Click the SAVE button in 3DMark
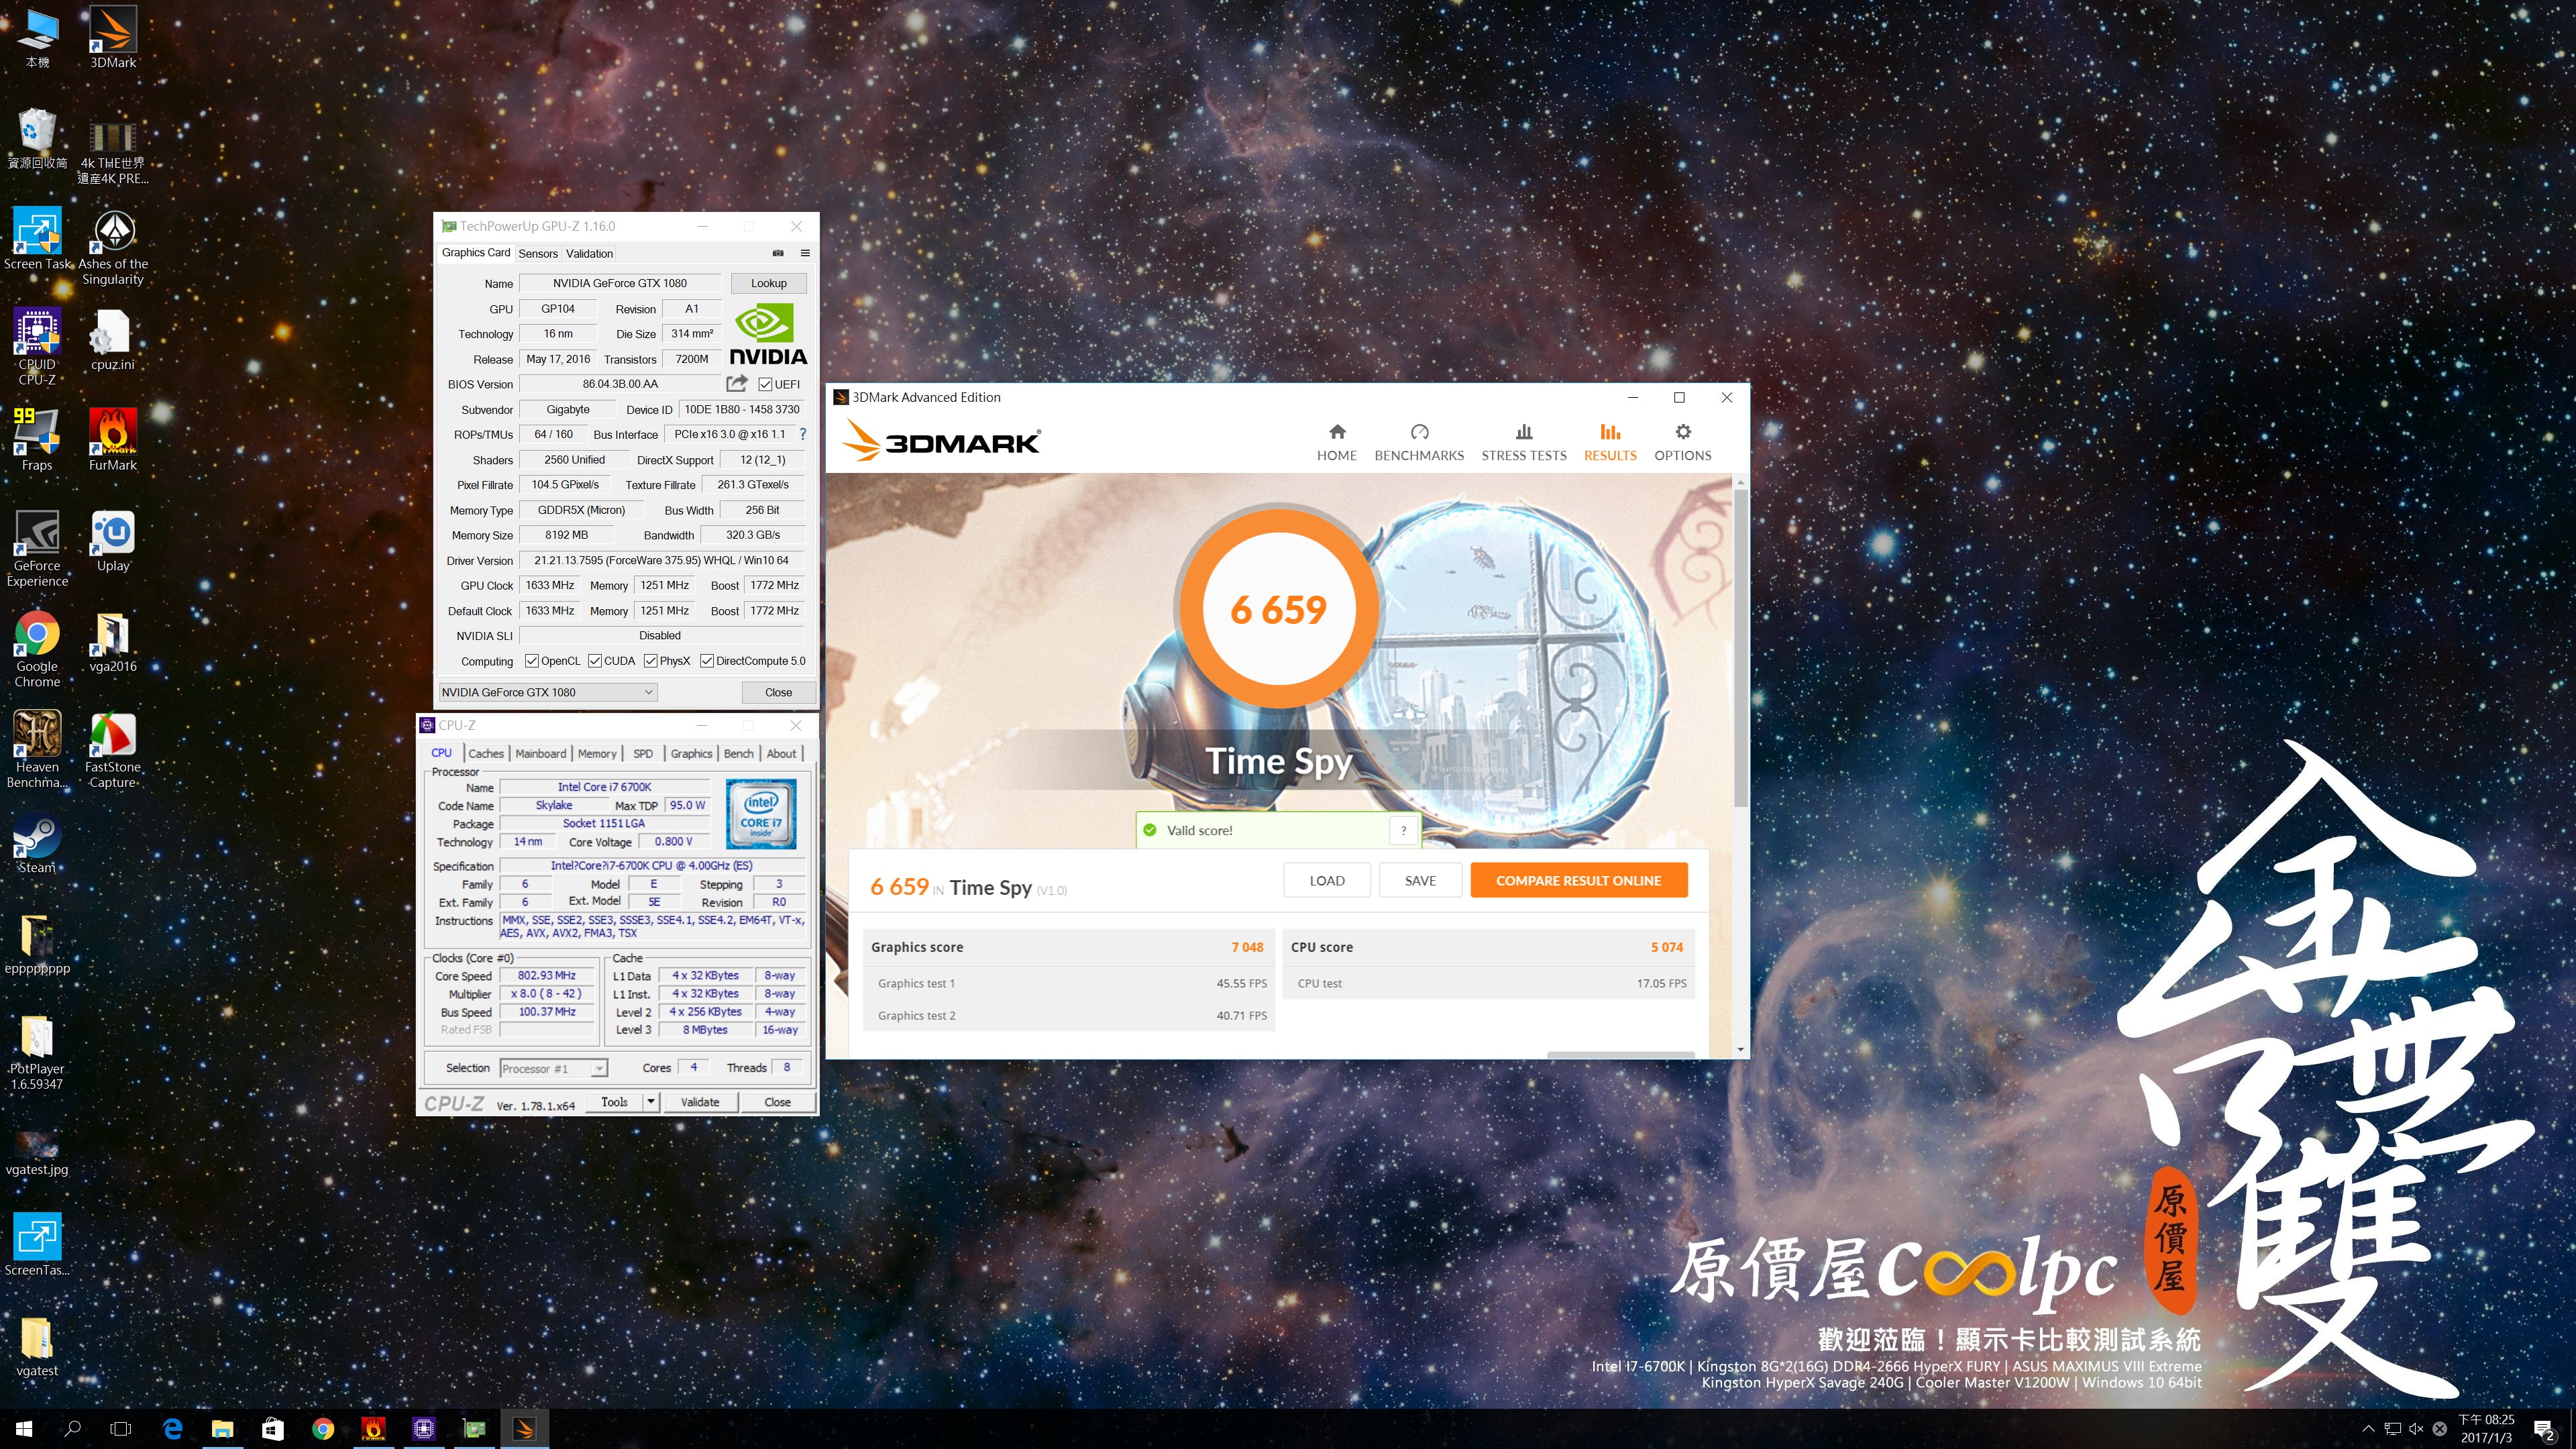The image size is (2576, 1449). tap(1420, 880)
